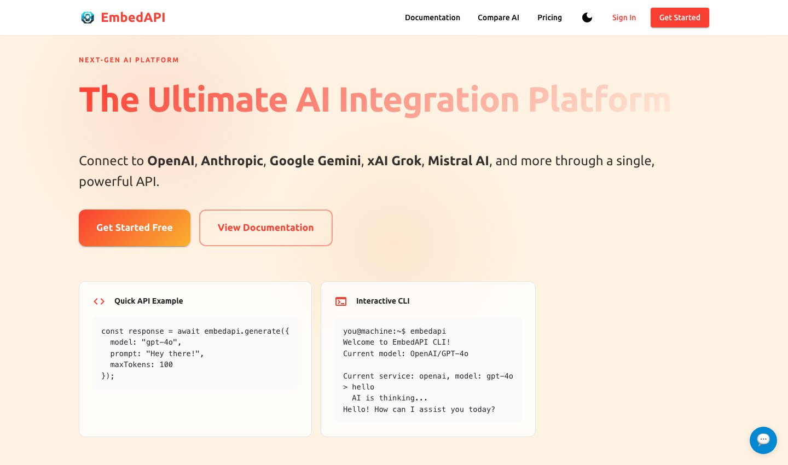Select the Quick API Example heading
Screen dimensions: 788x465
[x=149, y=301]
